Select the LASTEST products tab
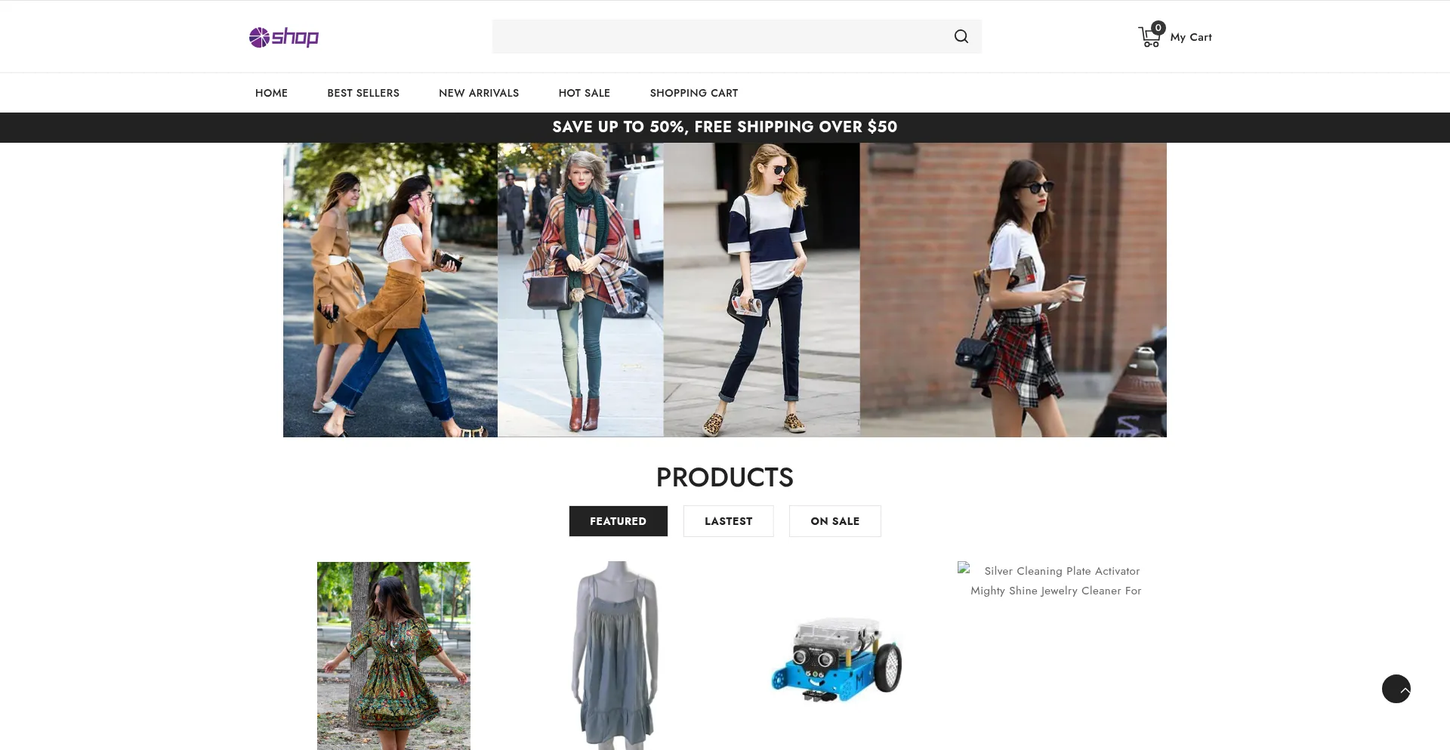This screenshot has height=750, width=1450. pyautogui.click(x=728, y=521)
